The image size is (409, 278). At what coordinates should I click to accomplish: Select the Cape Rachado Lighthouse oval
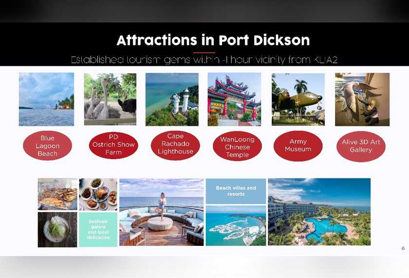pyautogui.click(x=175, y=145)
